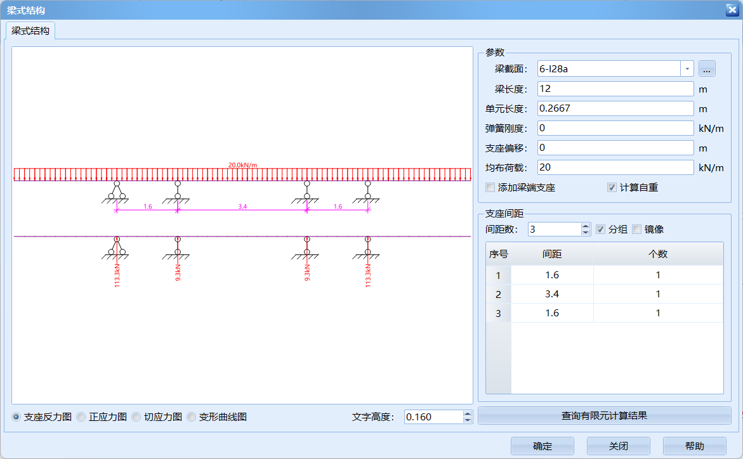Decrease the 间距数 spinner value
The height and width of the screenshot is (459, 743).
(x=586, y=233)
